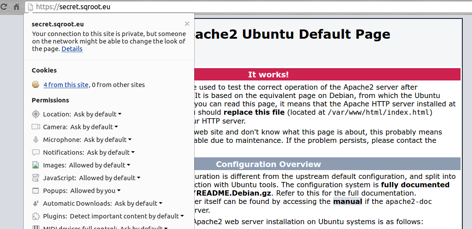
Task: Click the cookie icon
Action: click(x=36, y=84)
